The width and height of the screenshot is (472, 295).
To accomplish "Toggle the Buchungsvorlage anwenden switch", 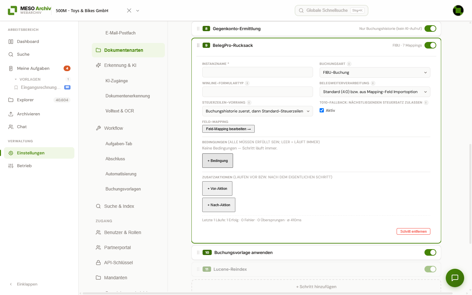I will click(x=430, y=252).
